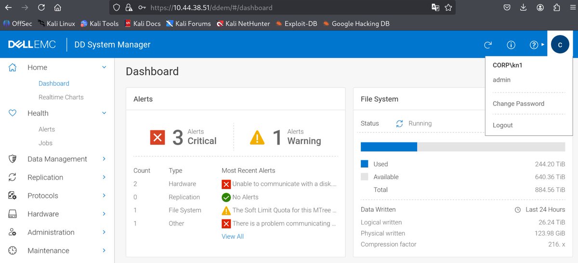The height and width of the screenshot is (263, 578).
Task: Expand the Data Management chevron
Action: click(x=104, y=159)
